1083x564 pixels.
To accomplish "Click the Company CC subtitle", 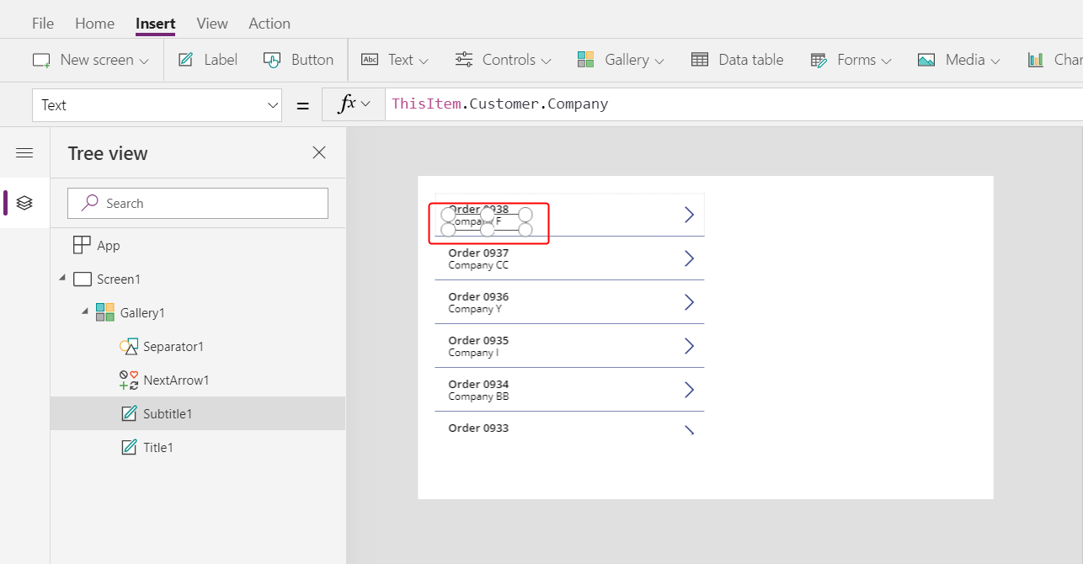I will click(478, 265).
